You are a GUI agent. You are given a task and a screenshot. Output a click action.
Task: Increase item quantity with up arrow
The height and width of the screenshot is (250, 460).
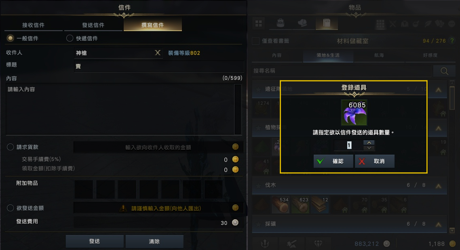tap(369, 143)
